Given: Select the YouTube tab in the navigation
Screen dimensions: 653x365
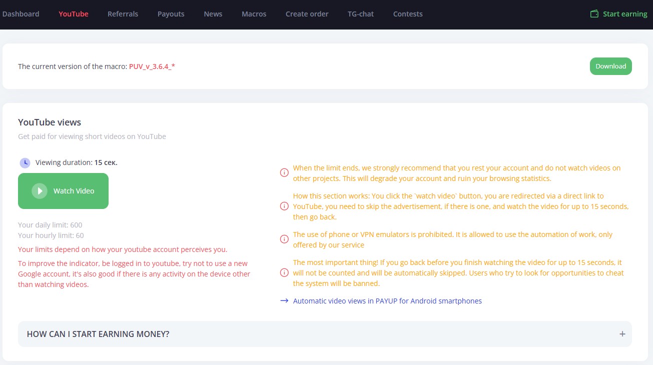Looking at the screenshot, I should (74, 14).
